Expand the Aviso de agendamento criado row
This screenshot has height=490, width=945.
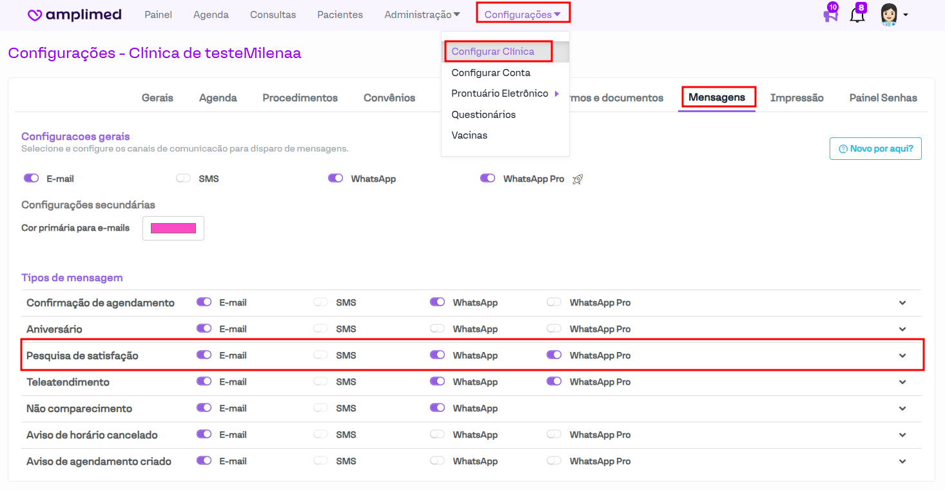[902, 462]
